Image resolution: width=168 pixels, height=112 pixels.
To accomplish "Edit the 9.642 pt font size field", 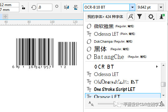I will [147, 7].
